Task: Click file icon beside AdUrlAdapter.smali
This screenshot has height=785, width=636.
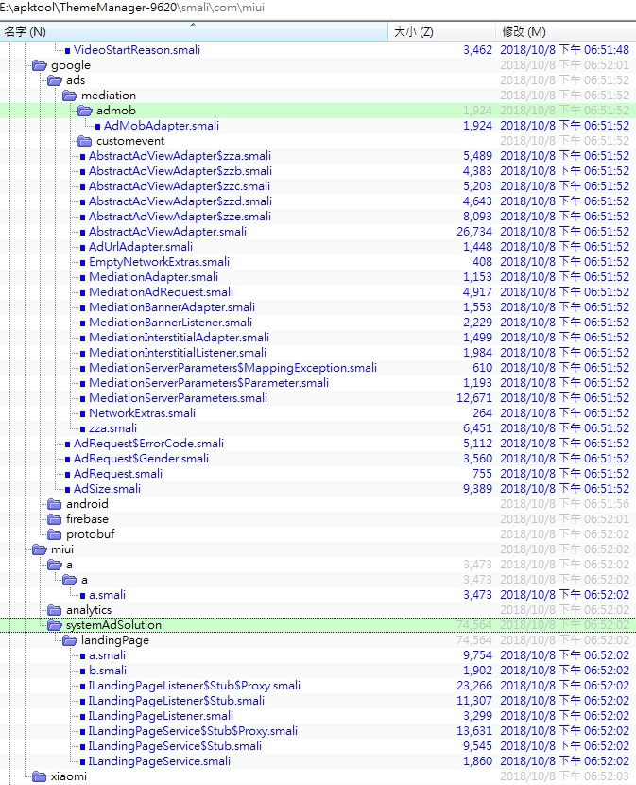Action: (82, 247)
